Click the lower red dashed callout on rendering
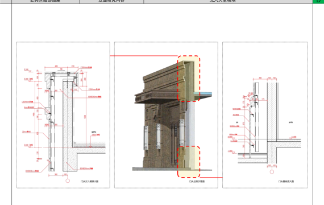324x205 pixels. [189, 162]
